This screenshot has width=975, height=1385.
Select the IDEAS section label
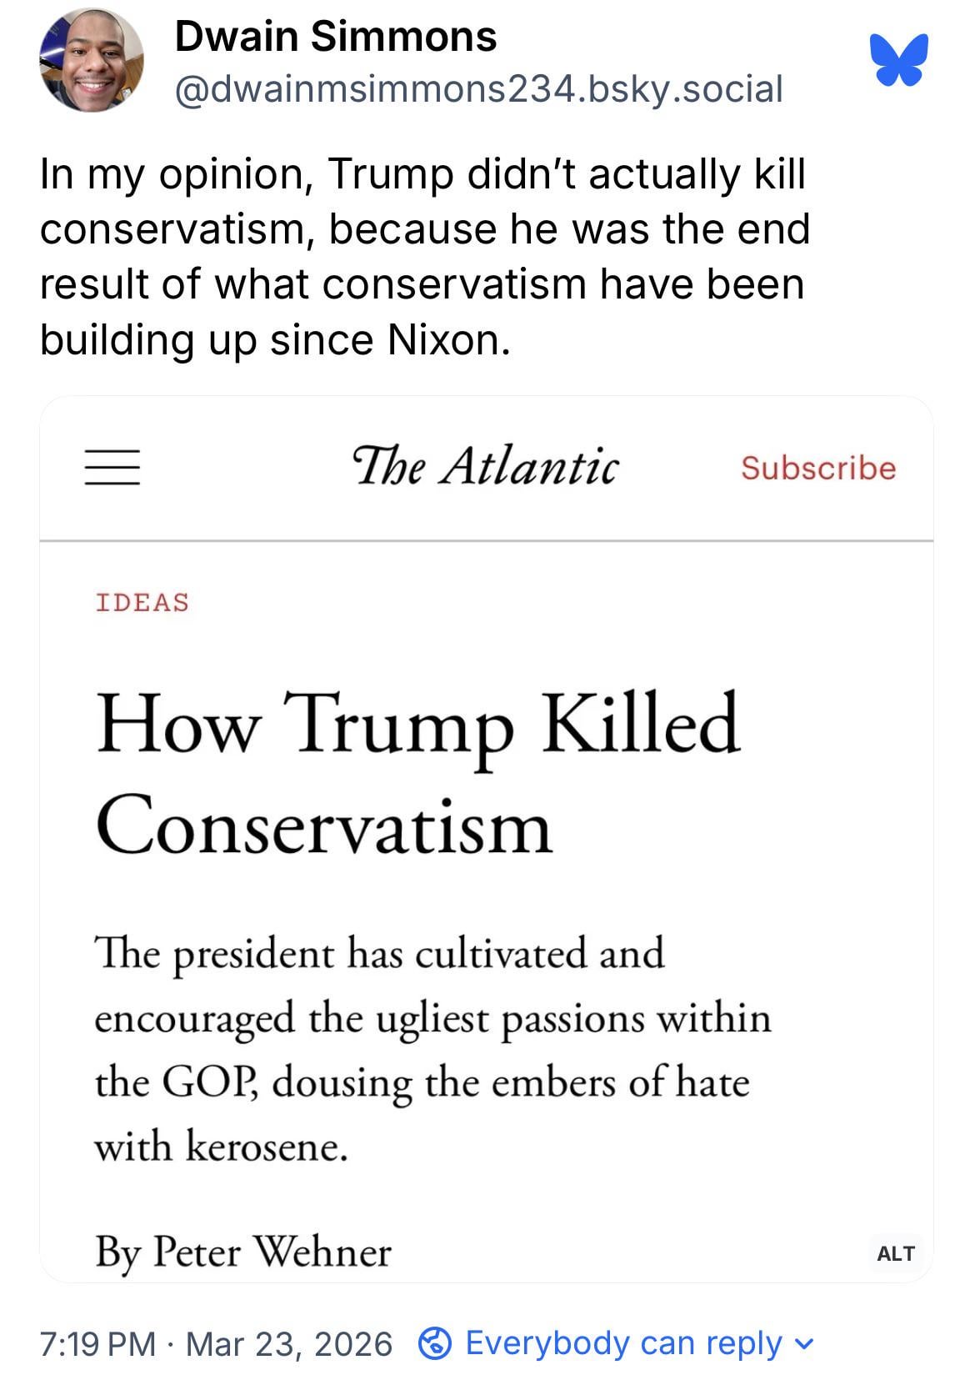pyautogui.click(x=142, y=602)
